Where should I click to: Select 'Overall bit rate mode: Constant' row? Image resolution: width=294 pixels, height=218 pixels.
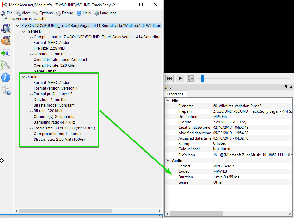point(60,60)
